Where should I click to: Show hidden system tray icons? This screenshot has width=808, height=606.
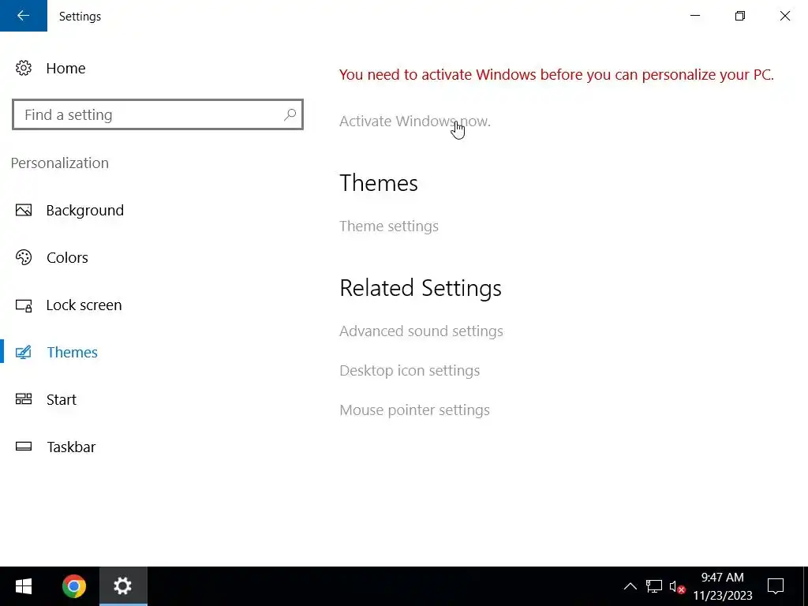tap(630, 586)
